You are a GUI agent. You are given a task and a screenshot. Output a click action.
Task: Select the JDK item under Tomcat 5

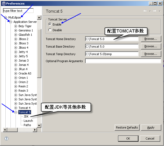pos(26,116)
